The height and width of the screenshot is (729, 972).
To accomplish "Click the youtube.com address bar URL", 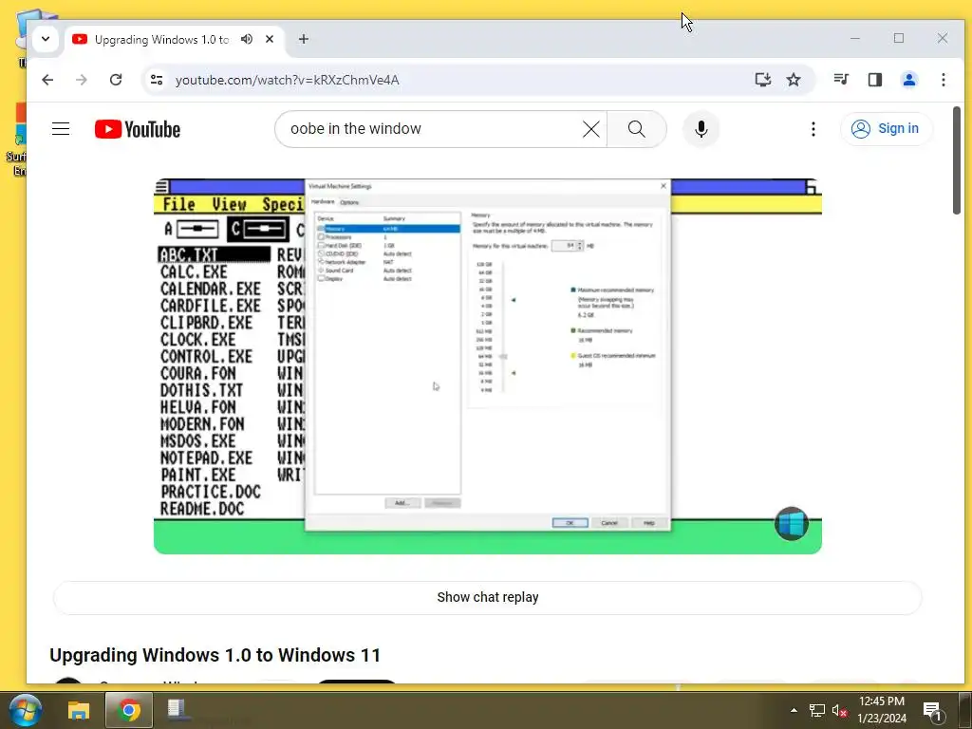I will point(287,80).
